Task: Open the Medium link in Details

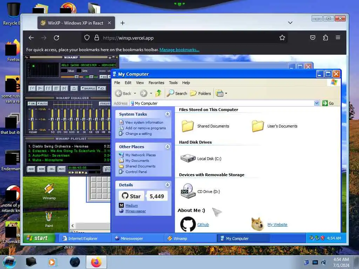Action: 131,205
